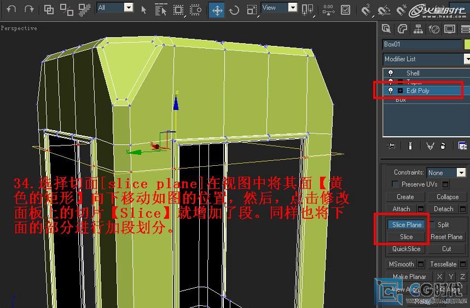
Task: Enable the Split checkbox
Action: click(x=432, y=224)
